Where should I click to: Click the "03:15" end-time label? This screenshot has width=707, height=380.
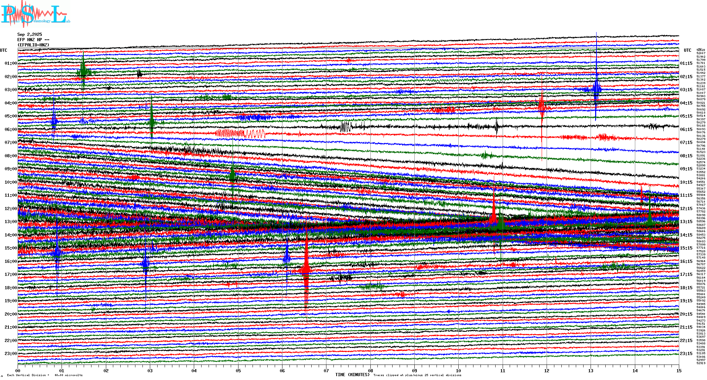[x=686, y=90]
